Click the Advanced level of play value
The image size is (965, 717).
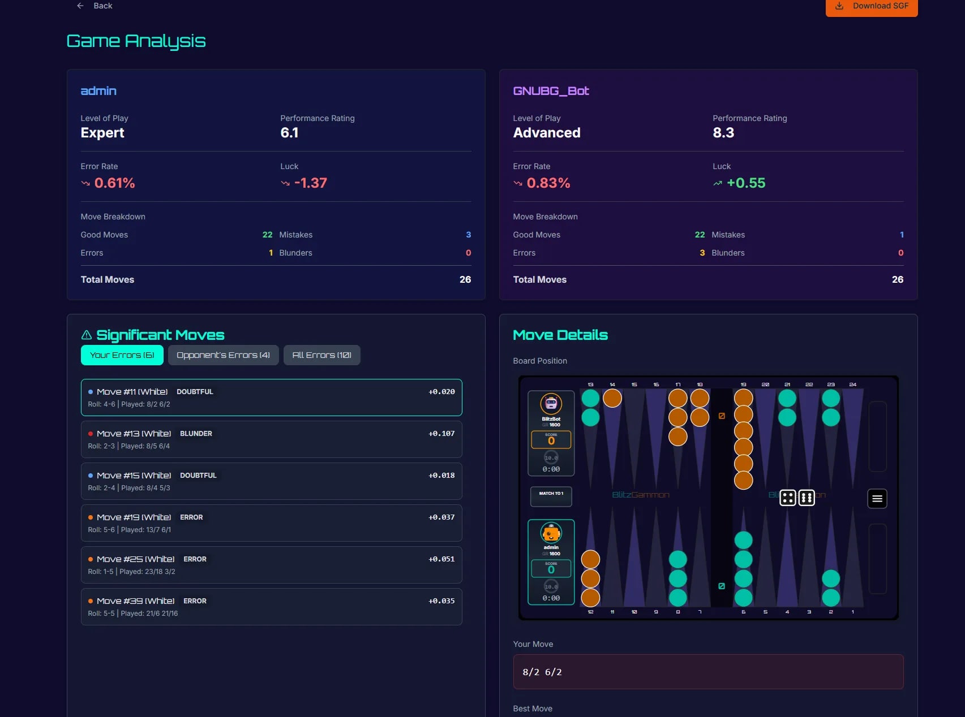tap(547, 133)
